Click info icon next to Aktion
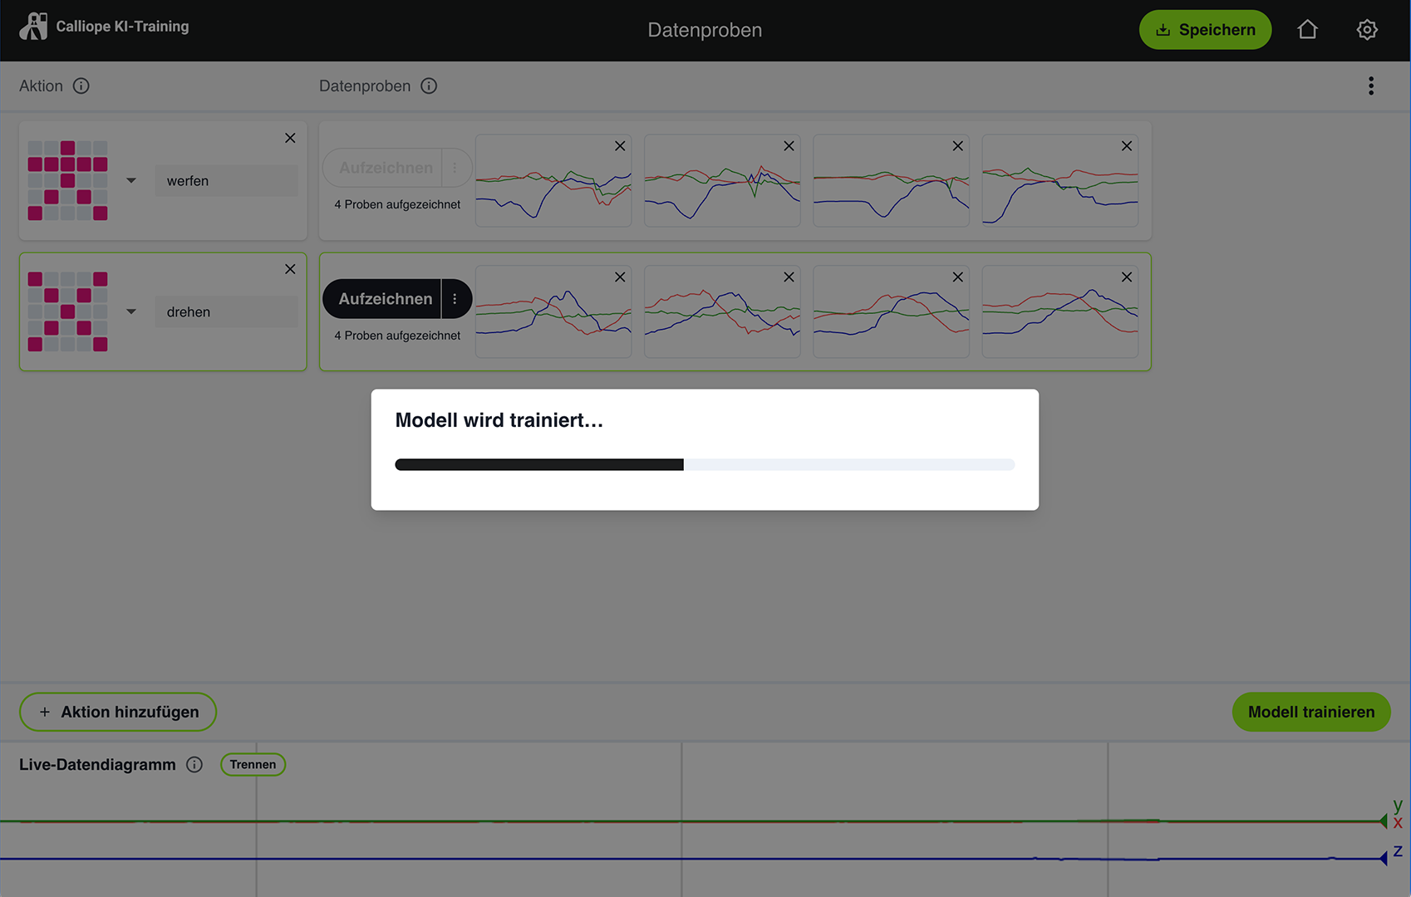This screenshot has height=897, width=1411. tap(81, 86)
